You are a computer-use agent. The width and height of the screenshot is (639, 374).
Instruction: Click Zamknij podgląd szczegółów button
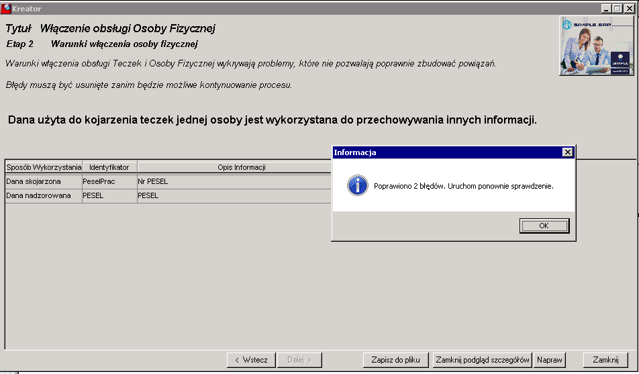[482, 360]
